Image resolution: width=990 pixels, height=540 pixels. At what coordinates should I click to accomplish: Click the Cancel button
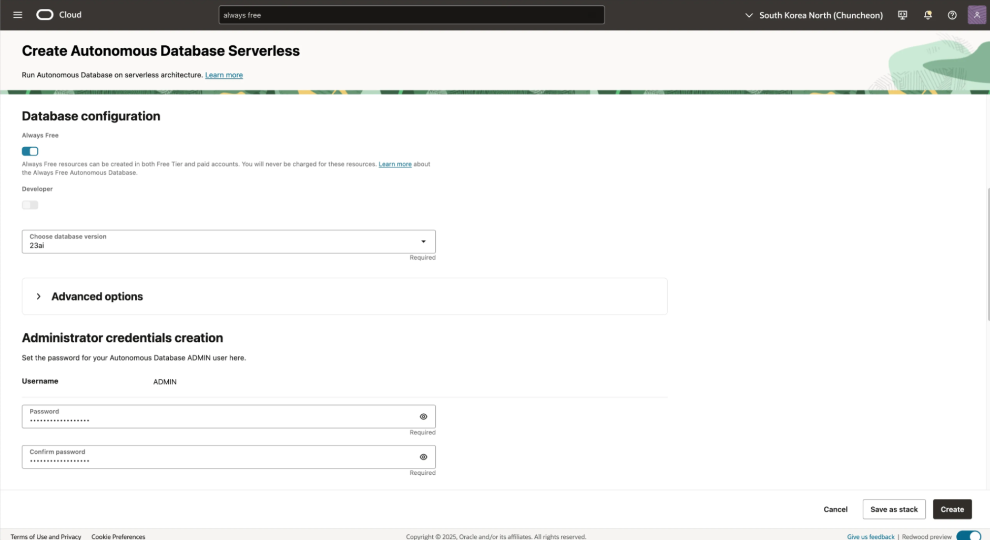pyautogui.click(x=835, y=510)
